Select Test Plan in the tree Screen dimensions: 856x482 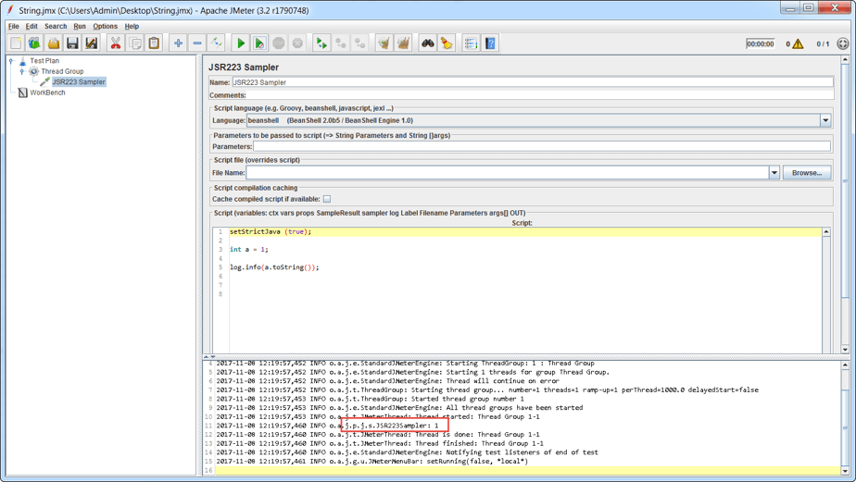tap(44, 61)
